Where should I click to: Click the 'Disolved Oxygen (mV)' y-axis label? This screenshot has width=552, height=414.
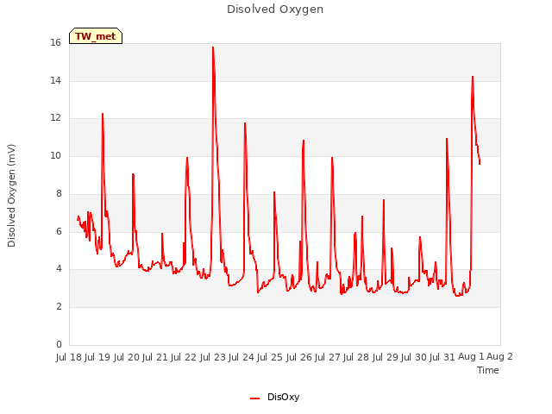[x=11, y=196]
